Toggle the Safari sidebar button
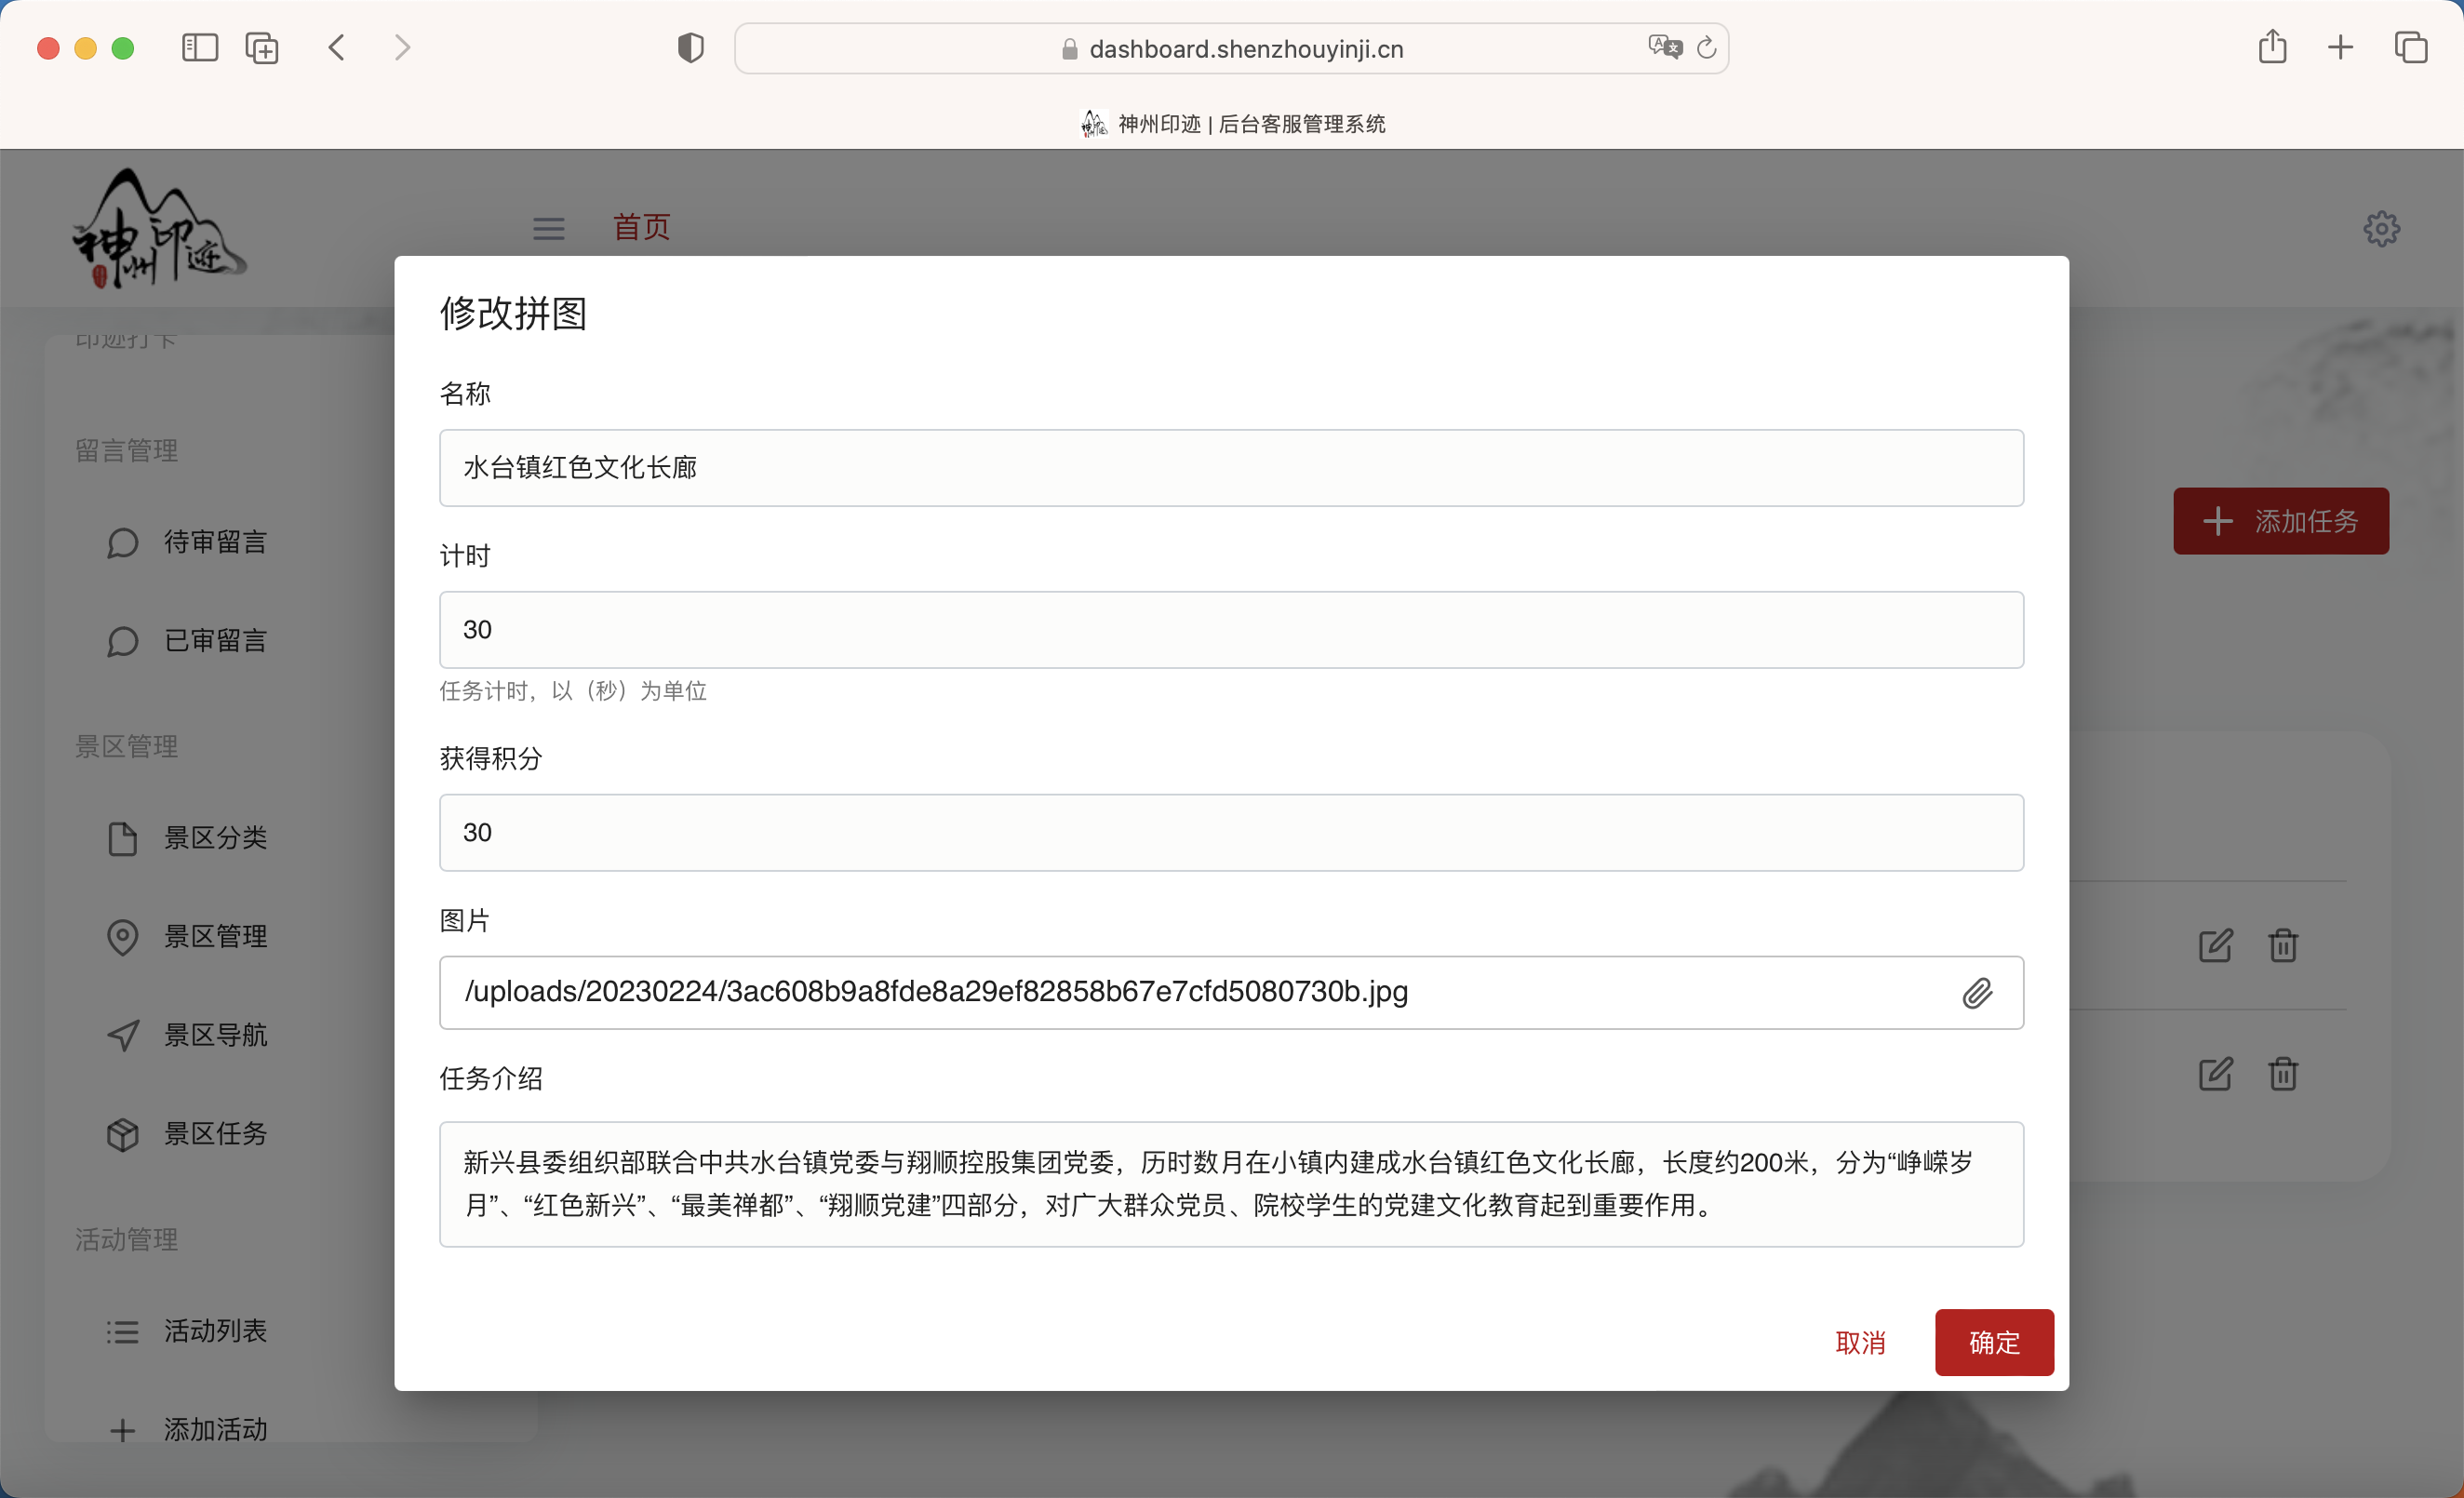Screen dimensions: 2464x1498 coord(200,48)
